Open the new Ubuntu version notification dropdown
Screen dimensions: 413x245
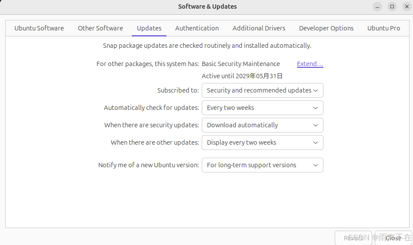tap(262, 165)
